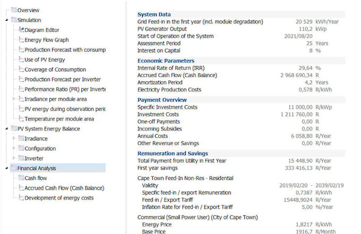Click the Development of energy costs icon
Image resolution: width=361 pixels, height=234 pixels.
click(21, 198)
